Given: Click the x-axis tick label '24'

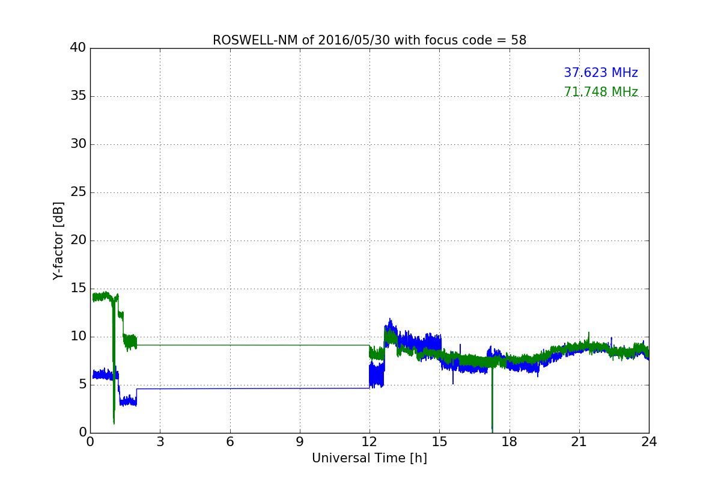Looking at the screenshot, I should tap(649, 441).
